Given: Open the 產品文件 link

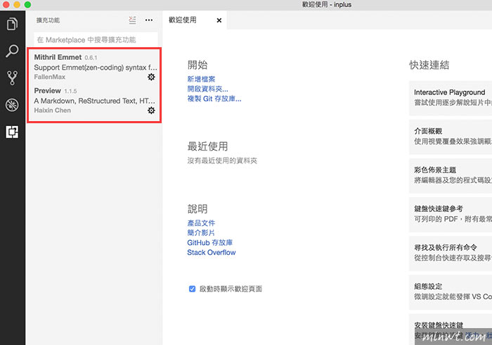Looking at the screenshot, I should pos(201,223).
